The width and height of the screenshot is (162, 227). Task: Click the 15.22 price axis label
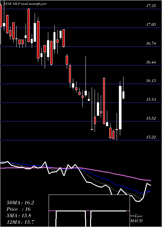click(x=151, y=137)
